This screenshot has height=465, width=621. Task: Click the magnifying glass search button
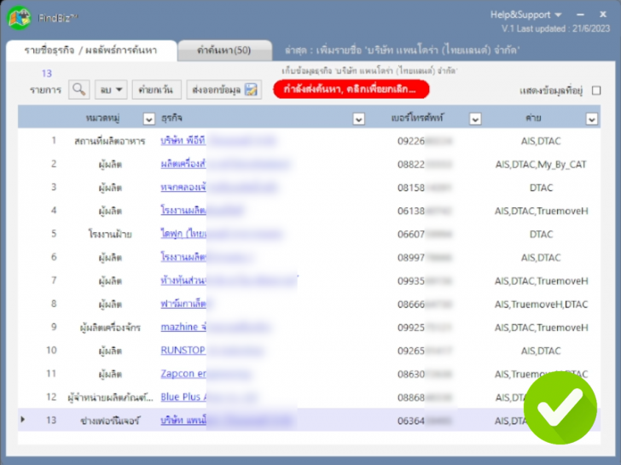coord(78,90)
